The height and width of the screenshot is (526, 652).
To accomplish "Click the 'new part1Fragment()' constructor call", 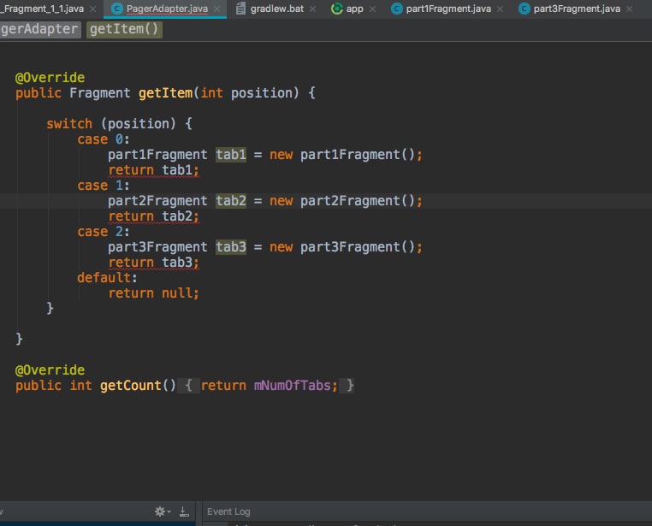I will coord(342,155).
